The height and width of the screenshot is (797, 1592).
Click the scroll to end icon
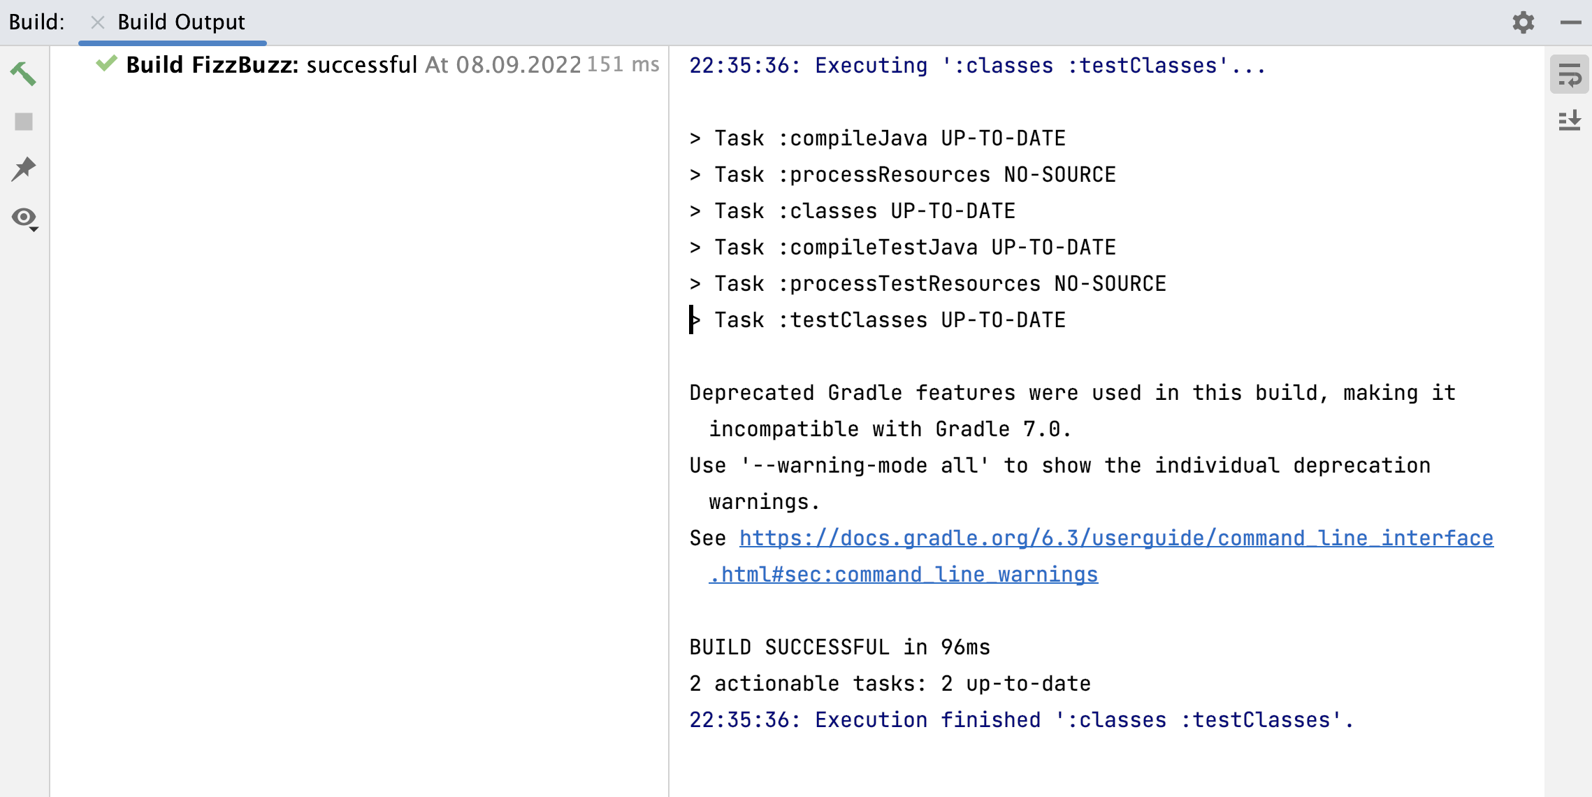(1569, 121)
